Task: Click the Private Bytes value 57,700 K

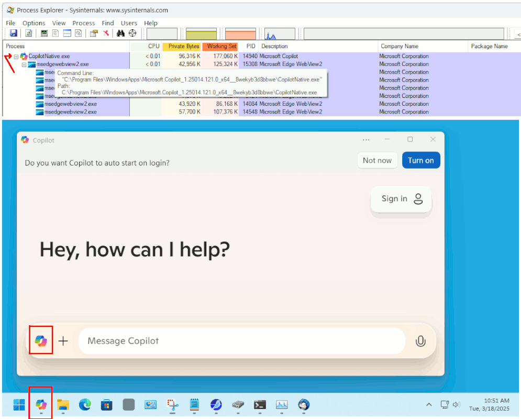Action: [190, 112]
